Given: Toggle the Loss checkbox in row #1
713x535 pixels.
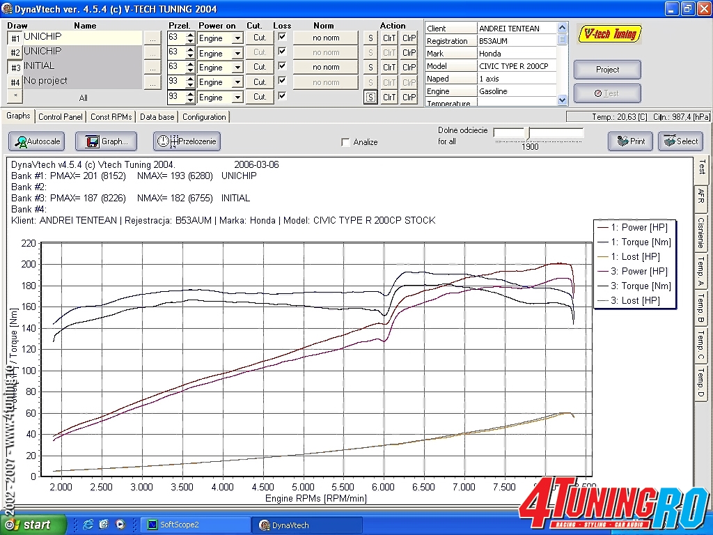Looking at the screenshot, I should 282,36.
